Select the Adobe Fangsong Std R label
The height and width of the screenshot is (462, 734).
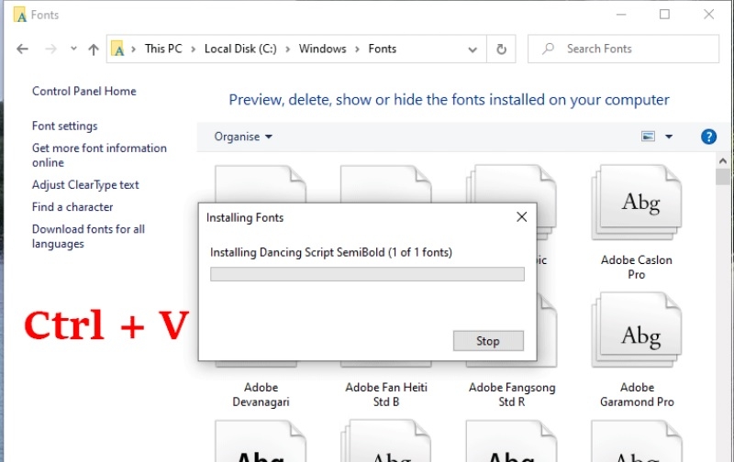(x=512, y=394)
